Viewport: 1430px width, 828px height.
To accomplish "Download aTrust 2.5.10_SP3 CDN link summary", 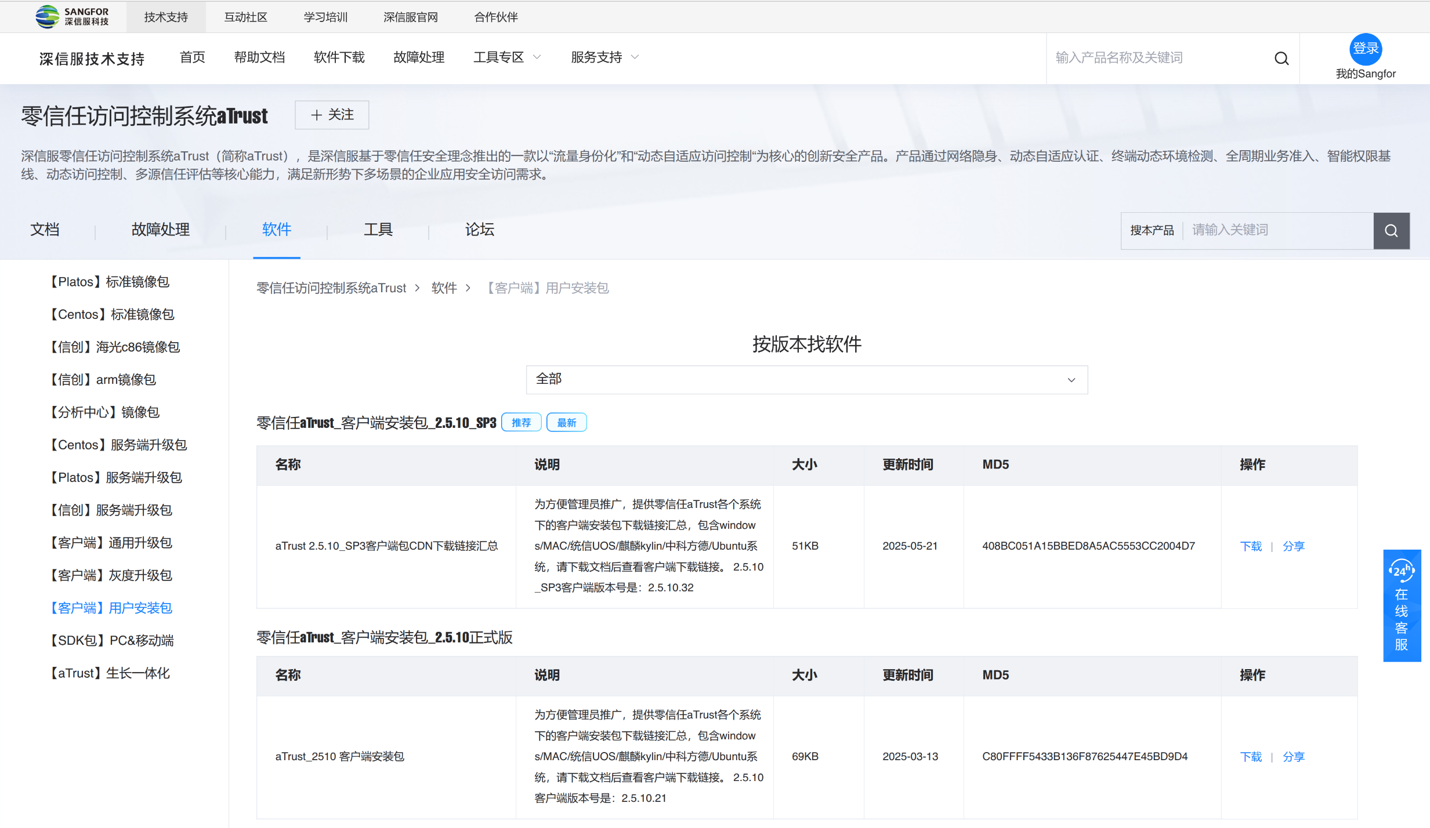I will pyautogui.click(x=1251, y=546).
